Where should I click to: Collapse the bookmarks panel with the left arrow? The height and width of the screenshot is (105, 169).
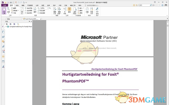click(31, 22)
